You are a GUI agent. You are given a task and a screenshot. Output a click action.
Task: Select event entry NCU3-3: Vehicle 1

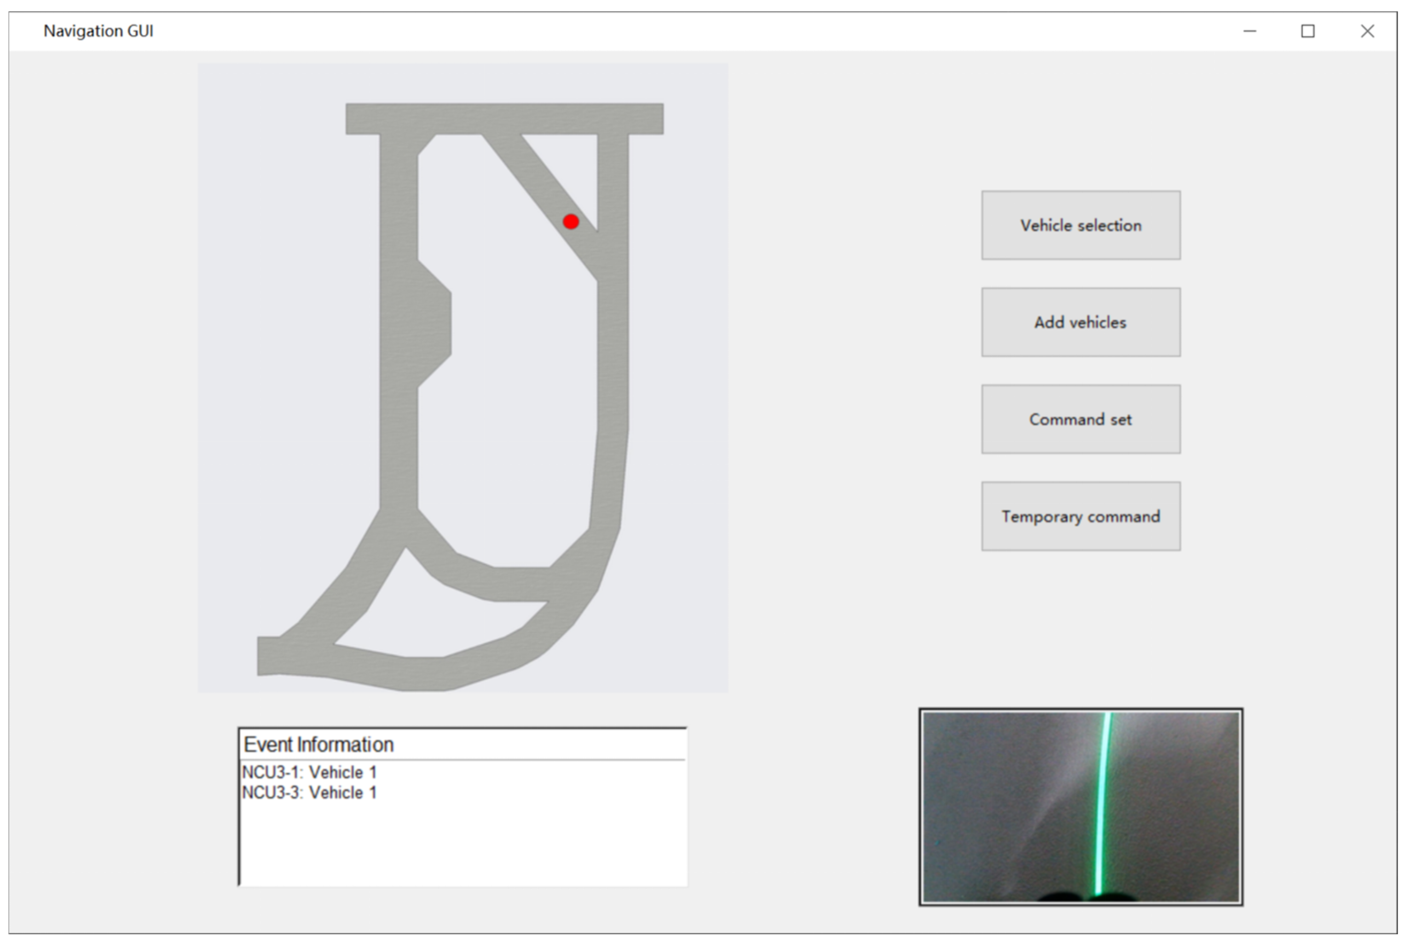tap(309, 792)
